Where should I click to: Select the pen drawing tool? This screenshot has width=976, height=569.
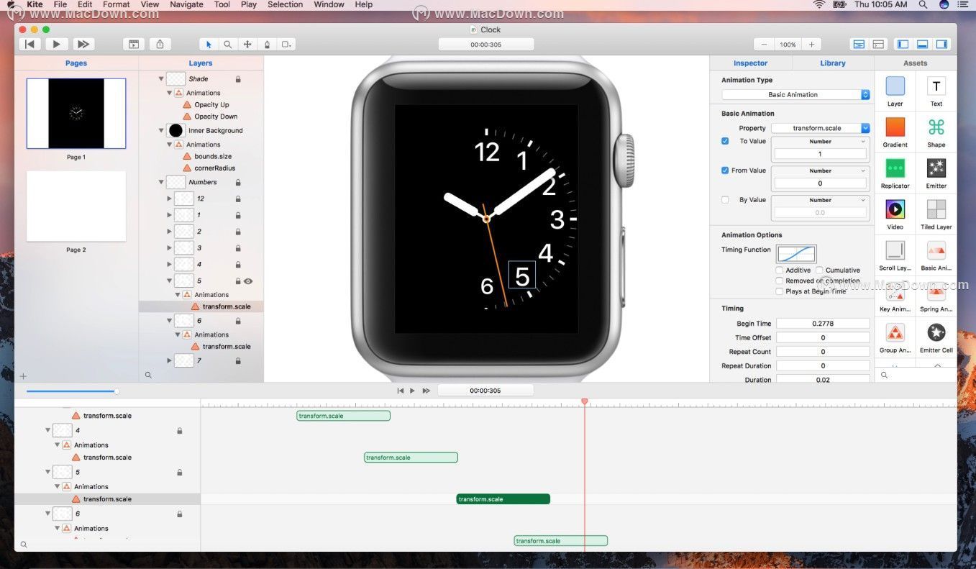pos(267,44)
